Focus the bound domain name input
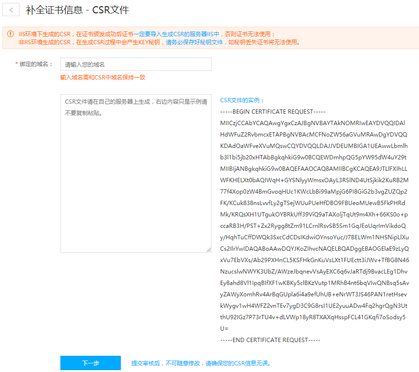Viewport: 419px width, 372px height. 136,64
